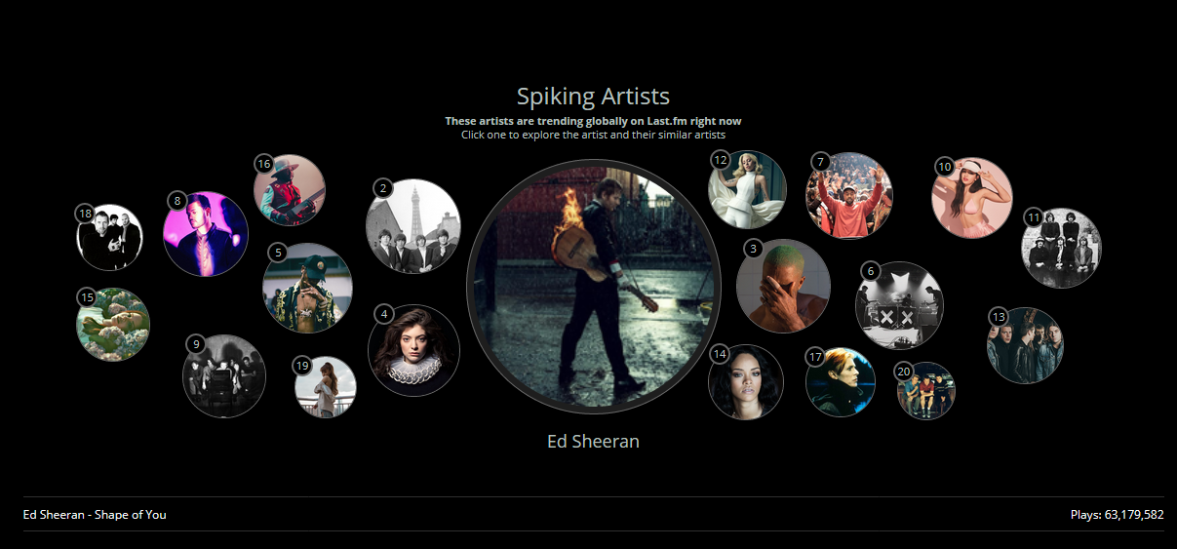Click the Spiking Artists heading
This screenshot has width=1177, height=549.
pyautogui.click(x=593, y=97)
